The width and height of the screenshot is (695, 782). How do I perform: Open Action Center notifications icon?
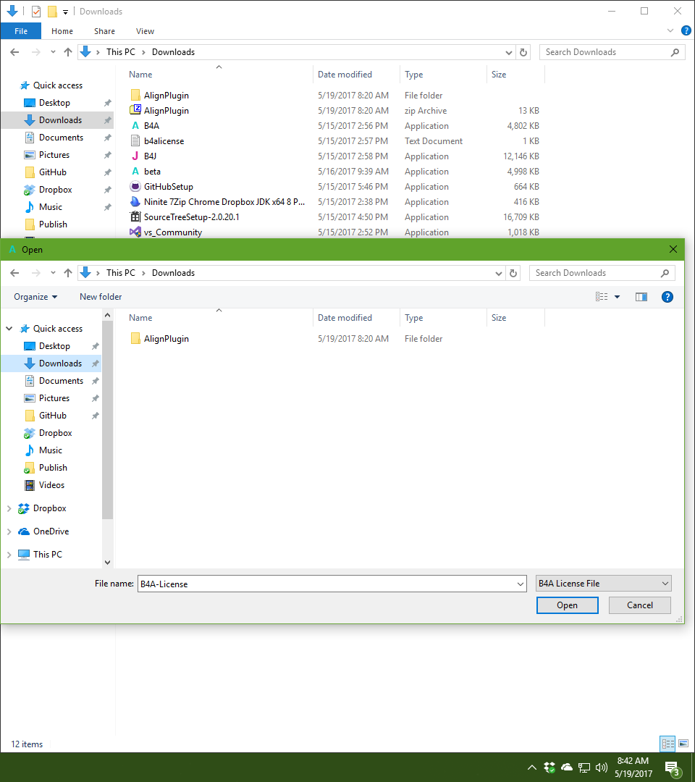673,768
